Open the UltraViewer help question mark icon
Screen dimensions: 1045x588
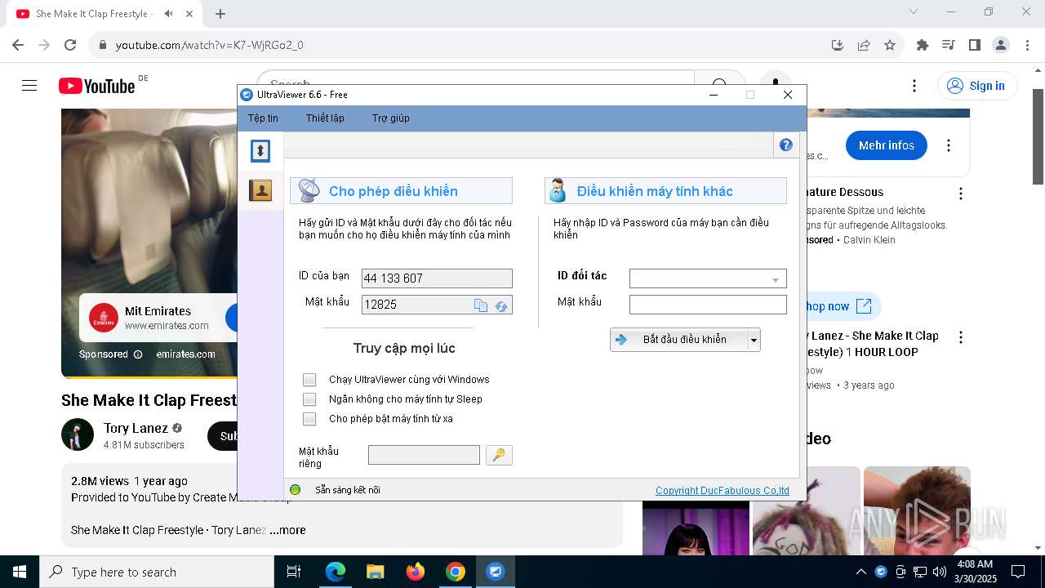(786, 145)
